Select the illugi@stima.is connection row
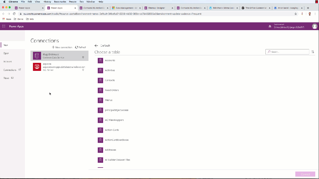Viewport: 319px width, 179px height. point(59,55)
